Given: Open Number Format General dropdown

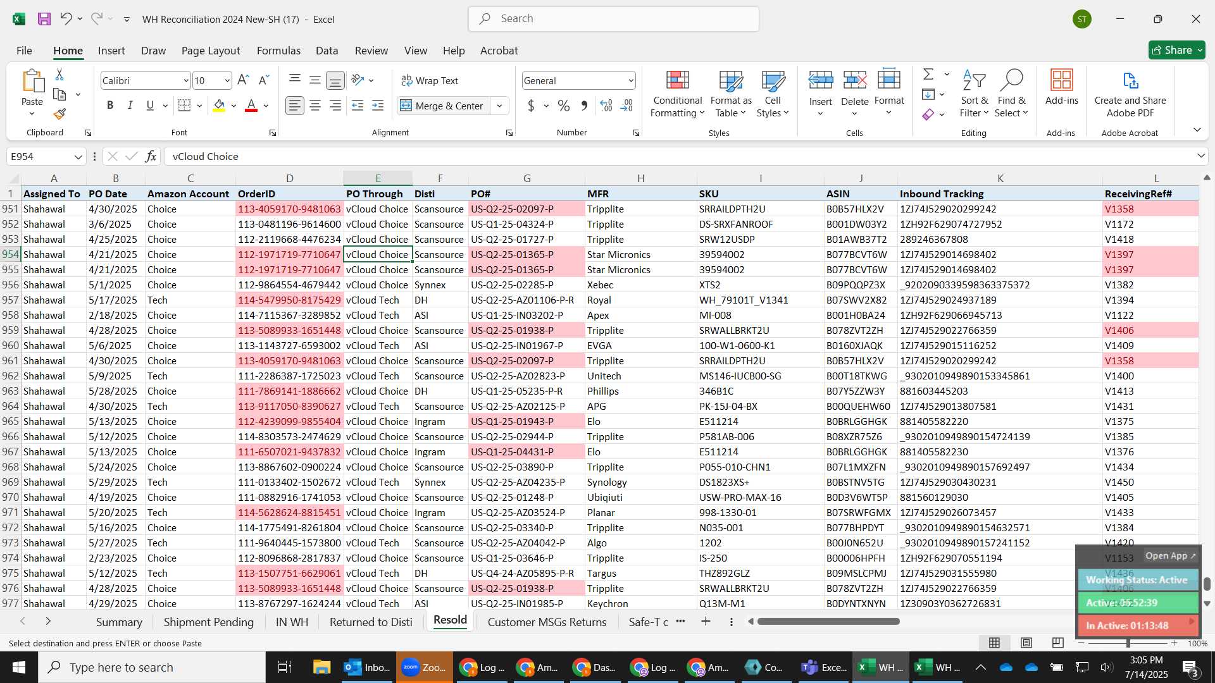Looking at the screenshot, I should (x=631, y=80).
